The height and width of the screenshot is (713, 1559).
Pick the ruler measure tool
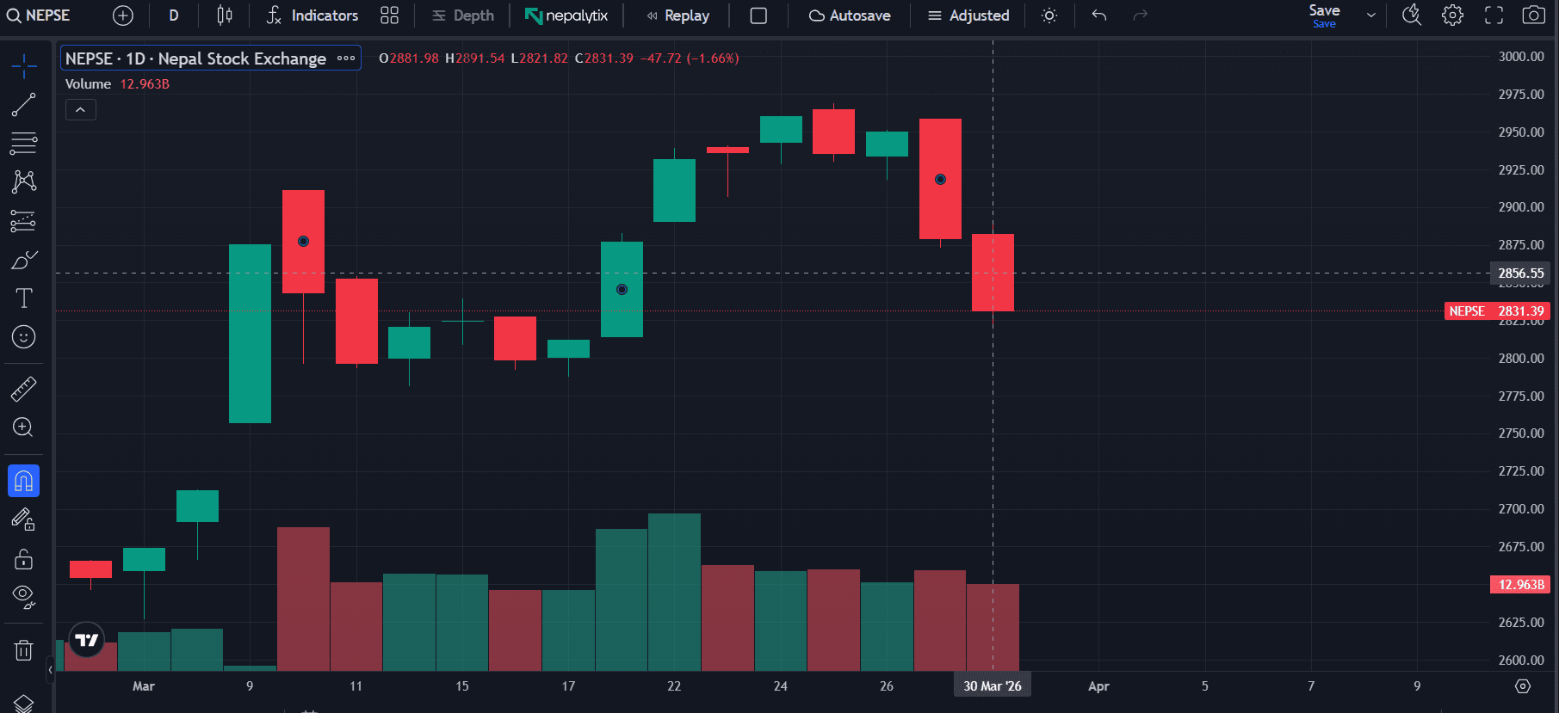pos(23,390)
